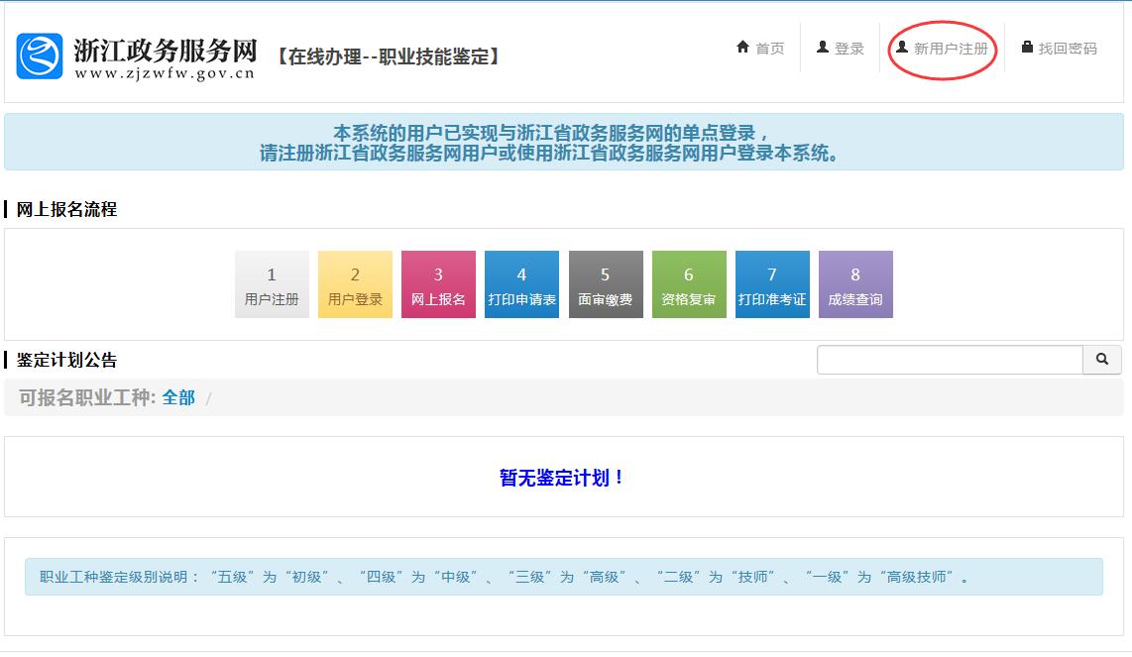Viewport: 1132px width, 657px height.
Task: Click the blue step 4 打印申请表 tile
Action: 521,284
